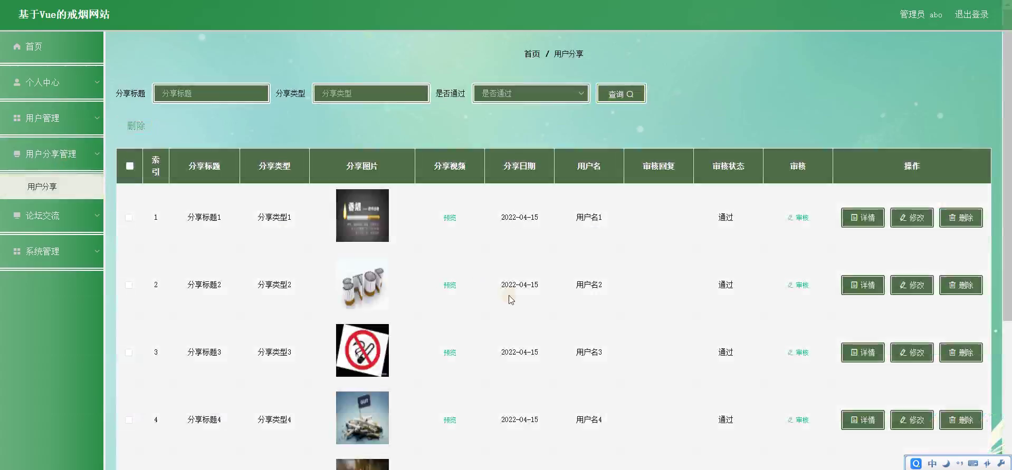Select the checkbox for row 4

(129, 420)
